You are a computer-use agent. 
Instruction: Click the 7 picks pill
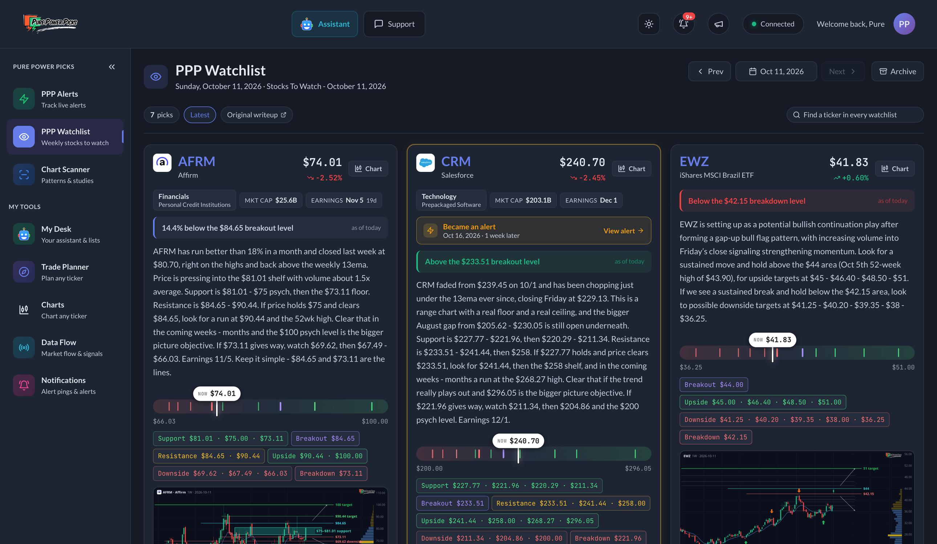[x=161, y=115]
